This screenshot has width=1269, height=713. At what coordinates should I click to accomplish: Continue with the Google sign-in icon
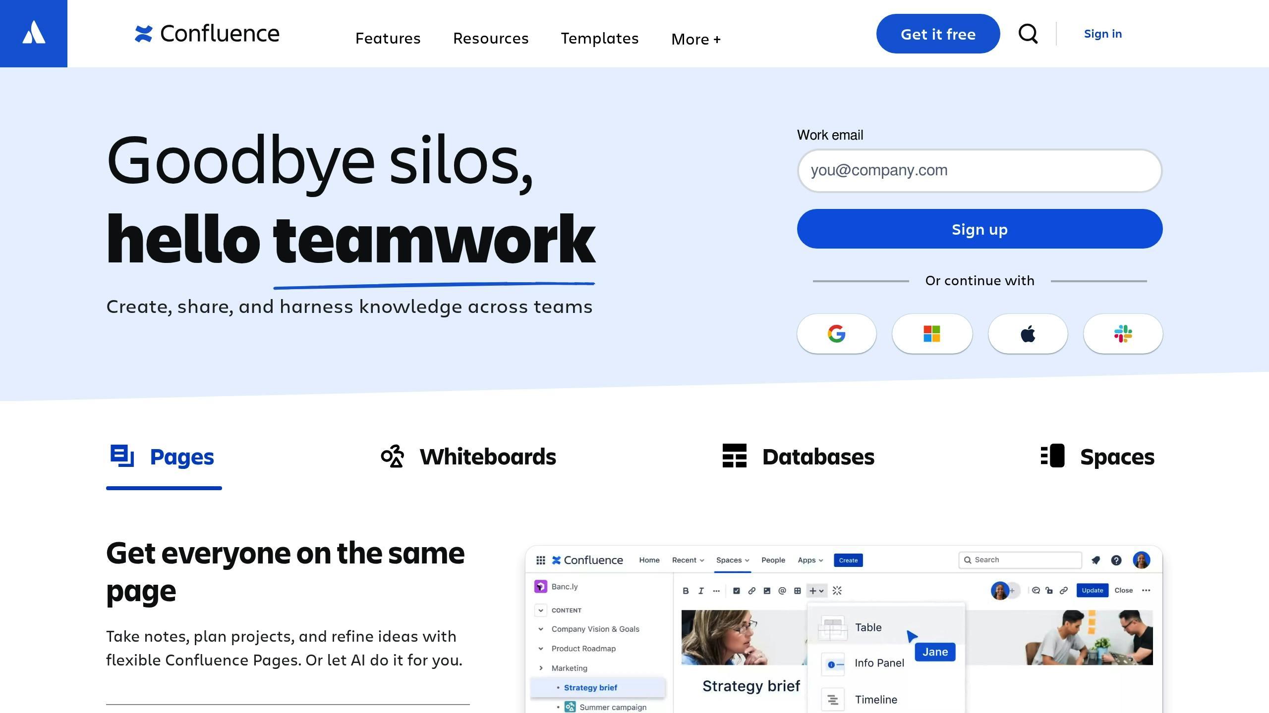[x=836, y=334]
